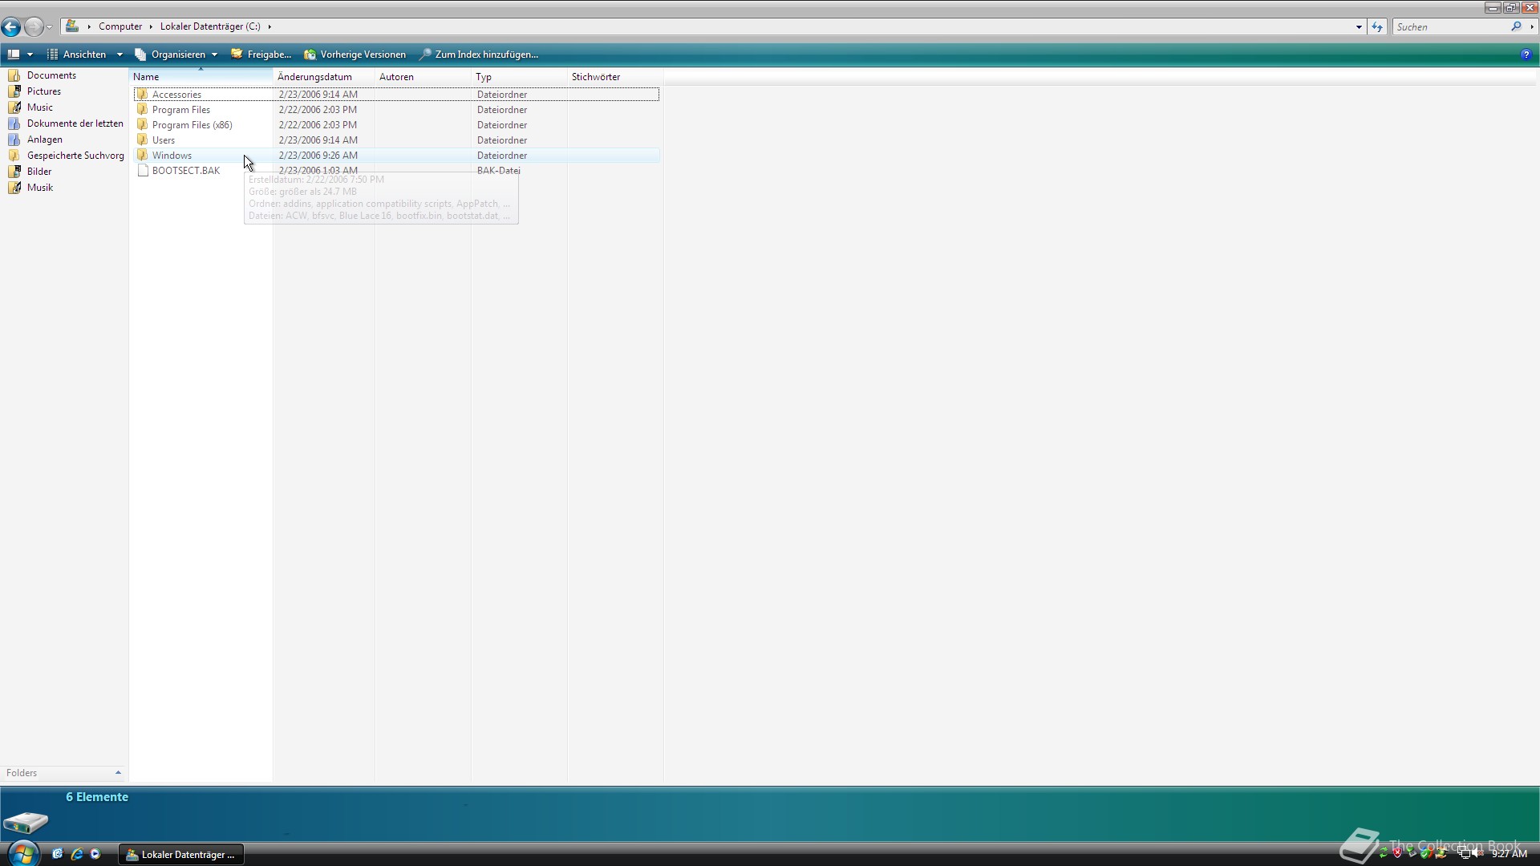
Task: Click the blue Help question mark
Action: (x=1526, y=55)
